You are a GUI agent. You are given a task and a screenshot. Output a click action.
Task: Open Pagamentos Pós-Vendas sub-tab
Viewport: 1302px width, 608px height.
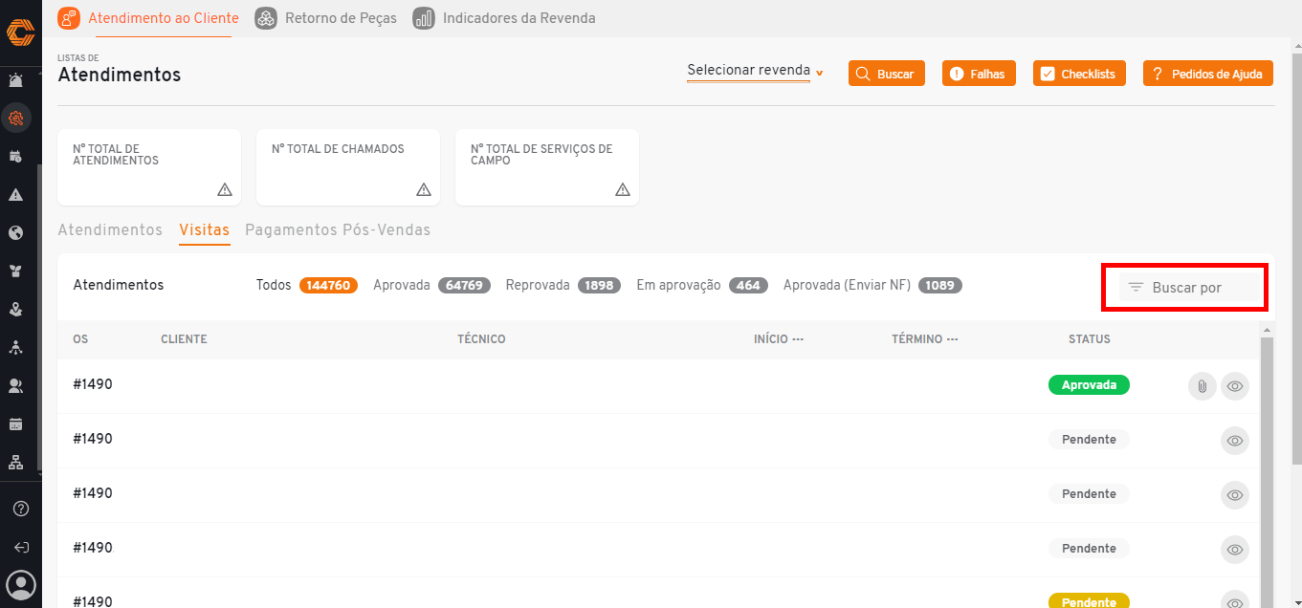tap(338, 230)
